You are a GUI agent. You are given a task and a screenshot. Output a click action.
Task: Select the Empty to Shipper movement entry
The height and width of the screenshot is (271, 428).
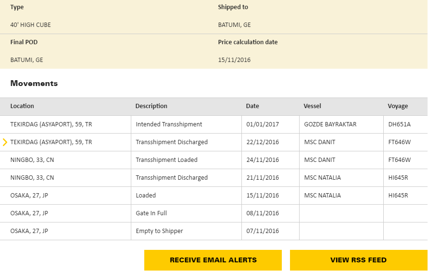click(159, 231)
